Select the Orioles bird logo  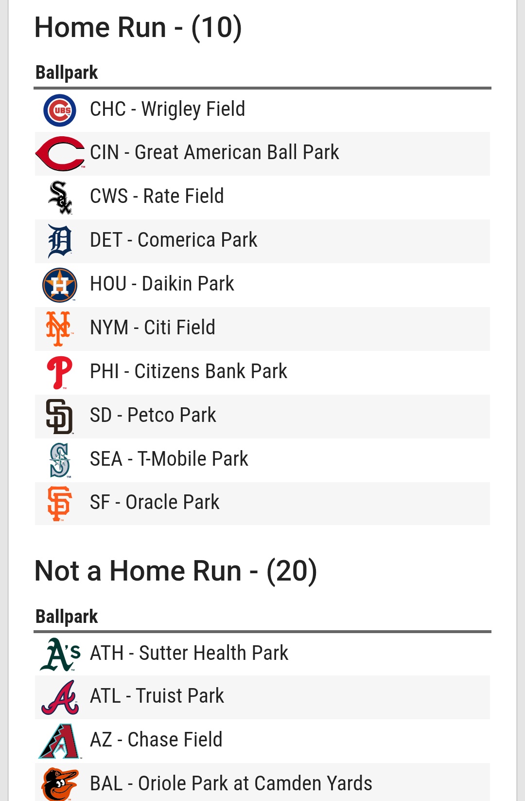[x=60, y=784]
